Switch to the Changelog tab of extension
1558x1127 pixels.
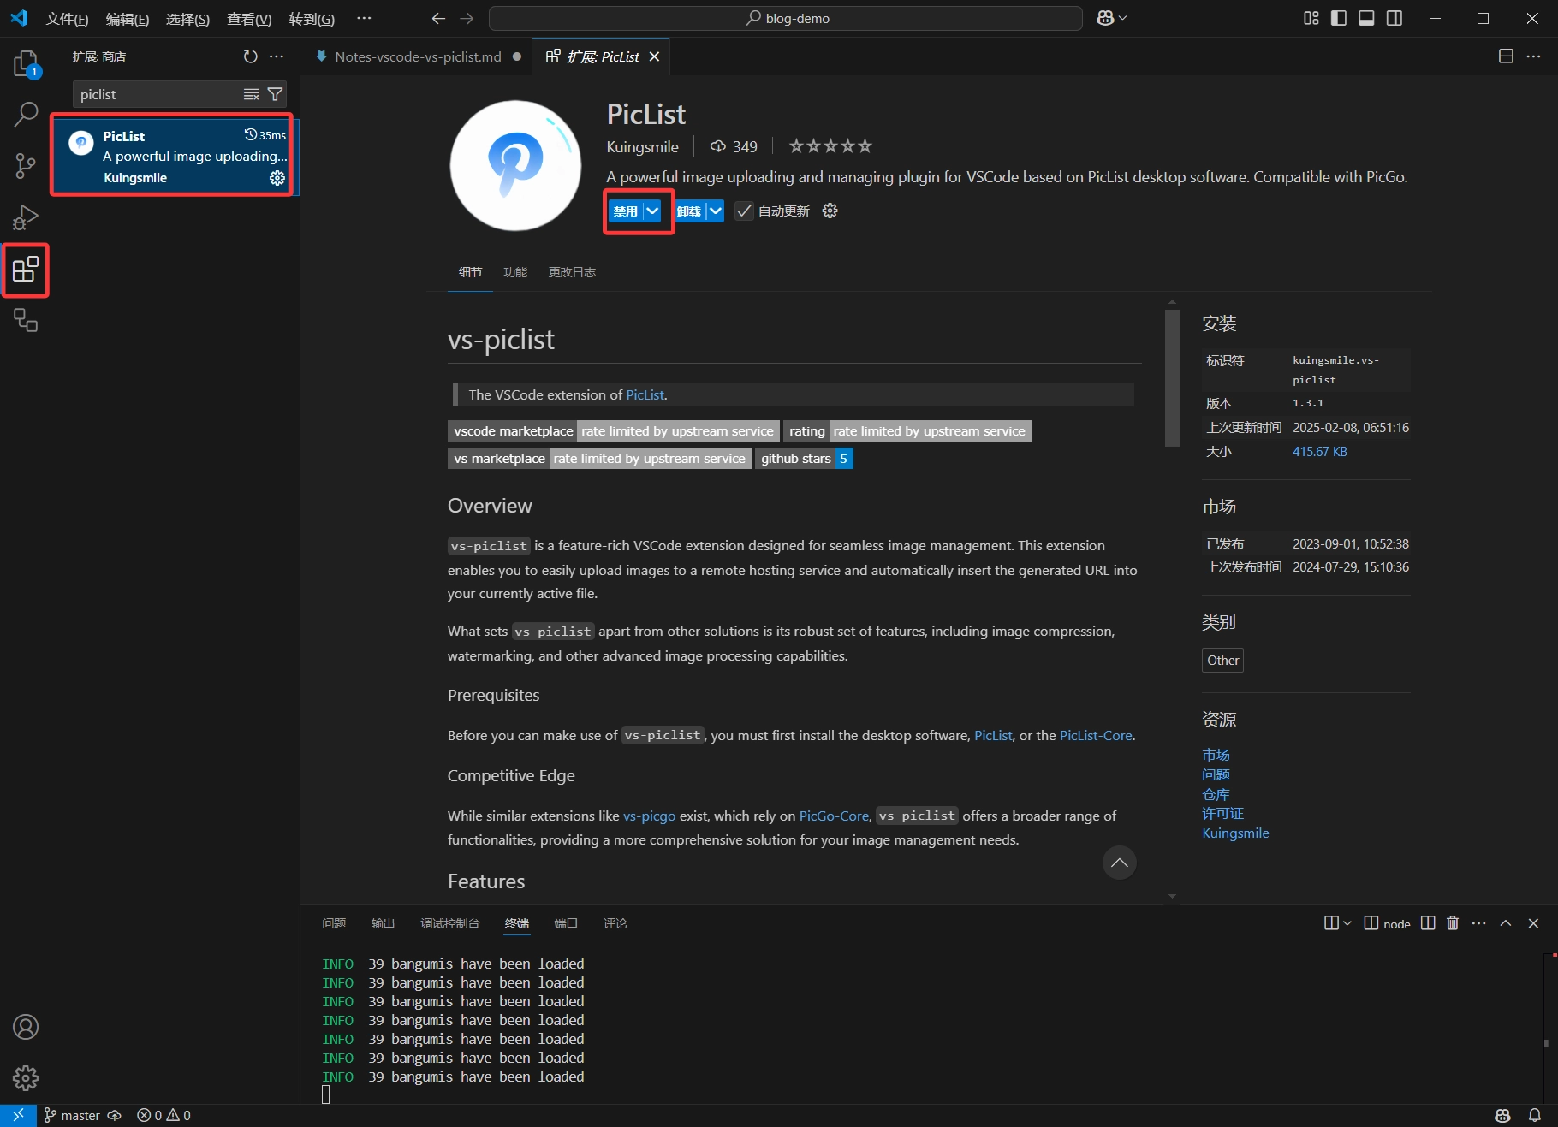click(572, 272)
